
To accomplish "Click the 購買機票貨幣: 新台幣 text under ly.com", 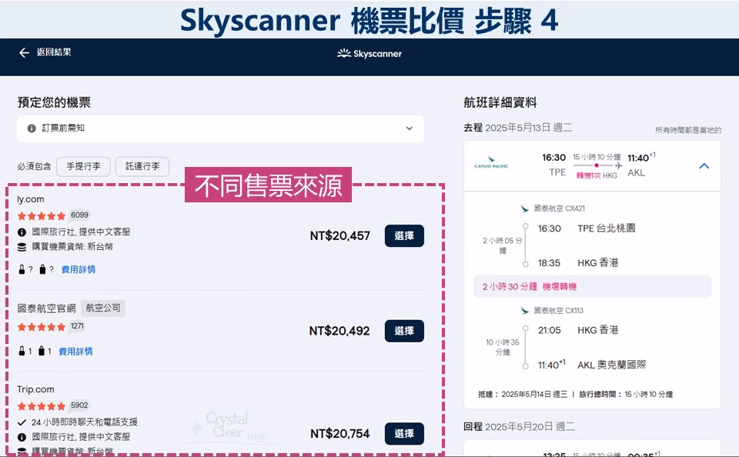I will [72, 247].
